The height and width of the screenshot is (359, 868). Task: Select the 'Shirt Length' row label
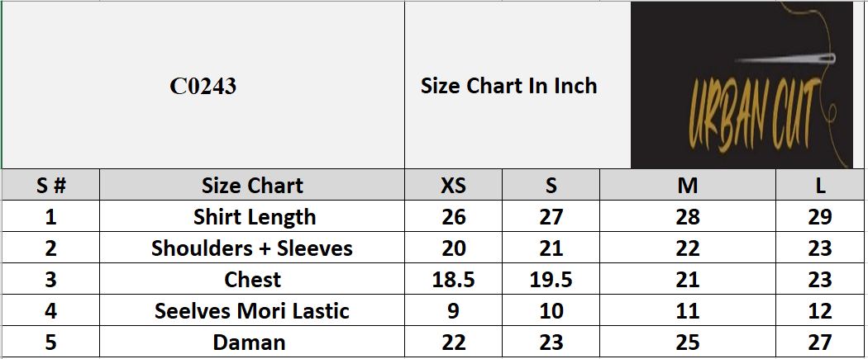point(255,217)
